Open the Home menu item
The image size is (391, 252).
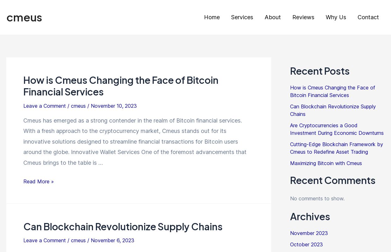coord(212,17)
